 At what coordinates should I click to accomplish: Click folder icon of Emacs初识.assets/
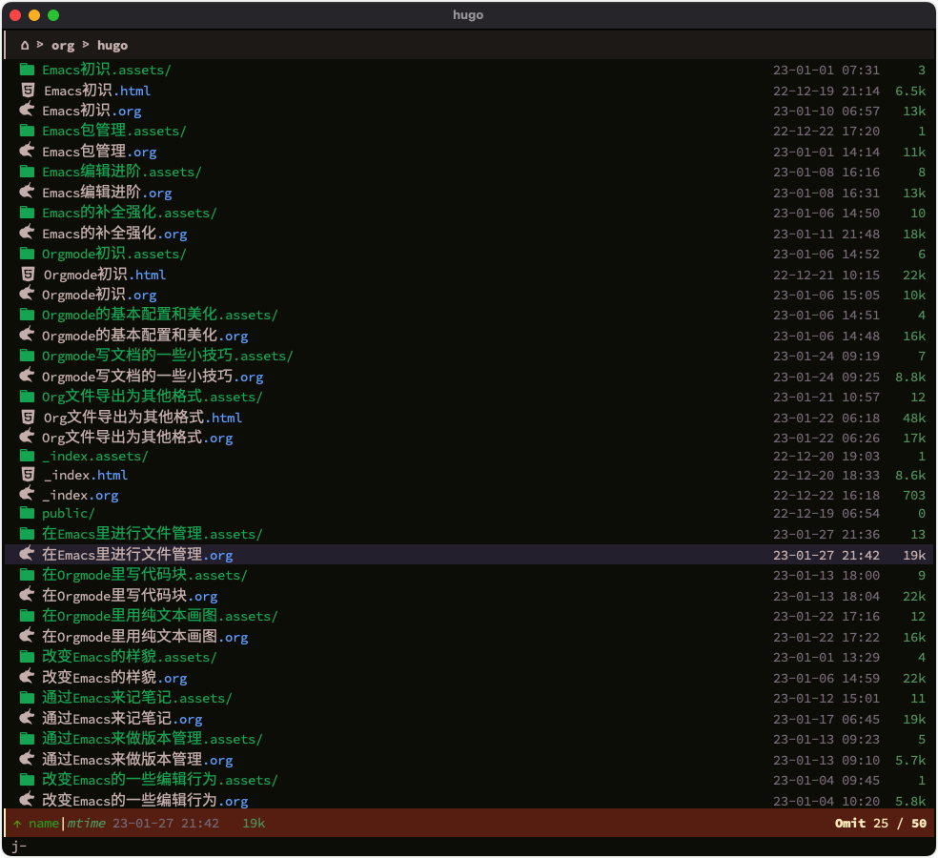(x=27, y=70)
